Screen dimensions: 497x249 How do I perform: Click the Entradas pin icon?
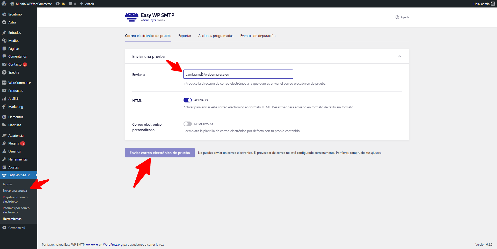(4, 33)
